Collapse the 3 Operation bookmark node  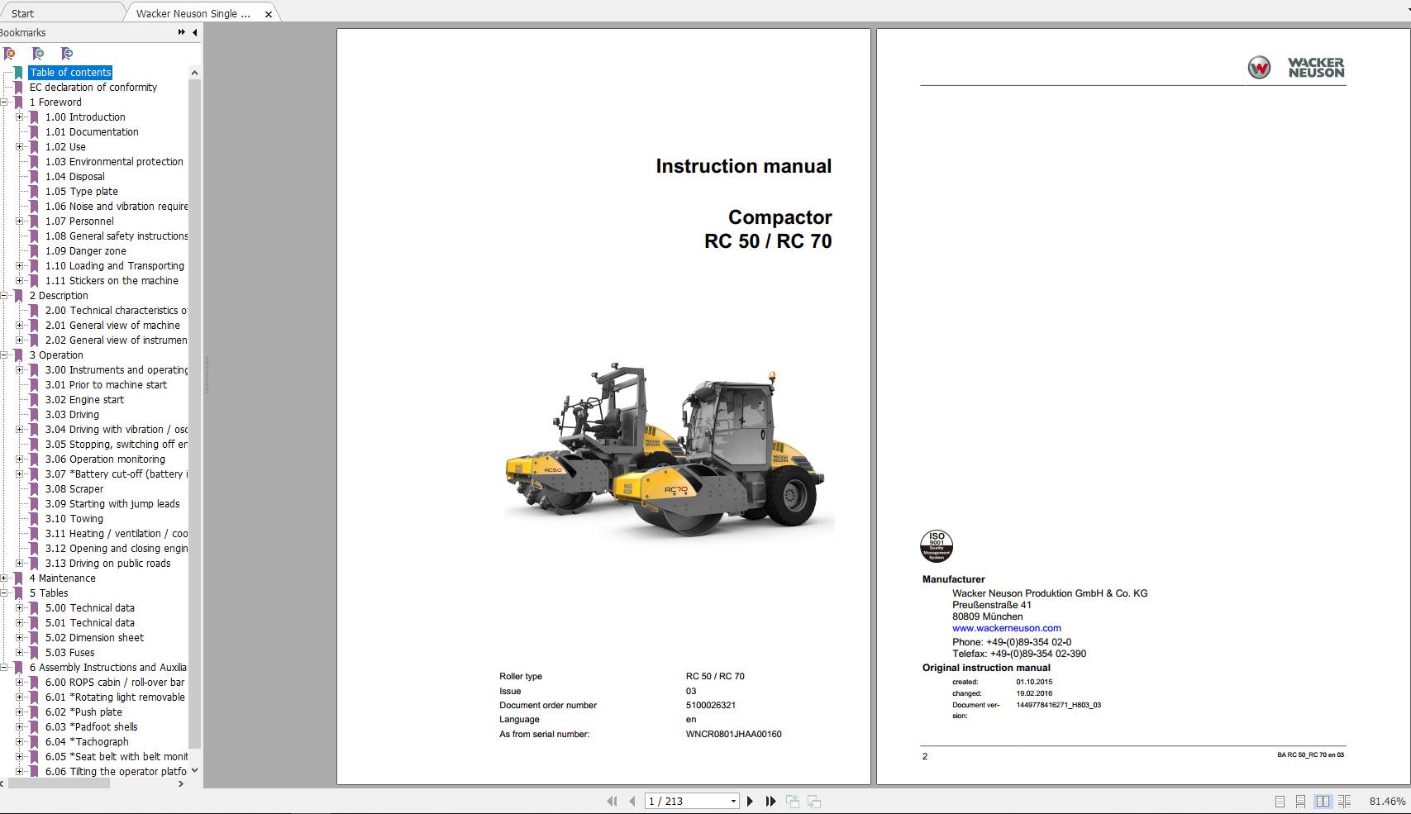click(4, 355)
